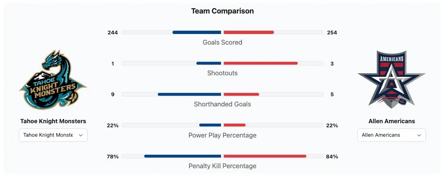This screenshot has width=444, height=176.
Task: Click the Goals Scored label
Action: coord(222,42)
